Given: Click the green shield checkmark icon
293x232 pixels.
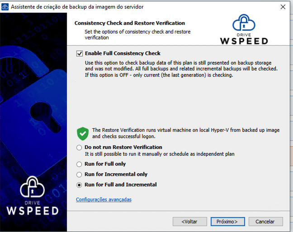Looking at the screenshot, I should coord(83,134).
